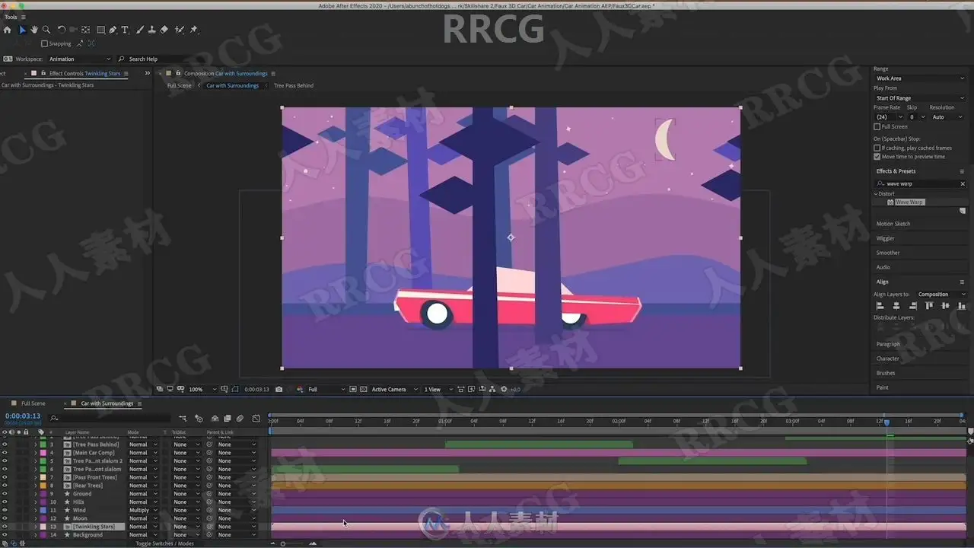This screenshot has height=548, width=974.
Task: Enable Frame Blending icon in timeline
Action: pos(228,419)
